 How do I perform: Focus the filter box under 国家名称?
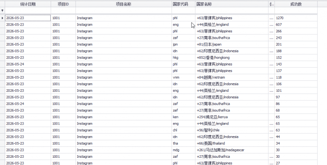(232, 10)
